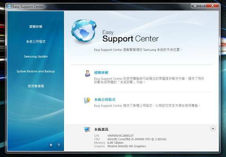The image size is (226, 157).
Task: Click the help question mark icon
Action: point(59,145)
